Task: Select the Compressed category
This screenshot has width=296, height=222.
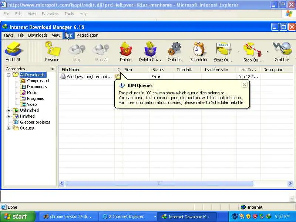Action: 38,81
